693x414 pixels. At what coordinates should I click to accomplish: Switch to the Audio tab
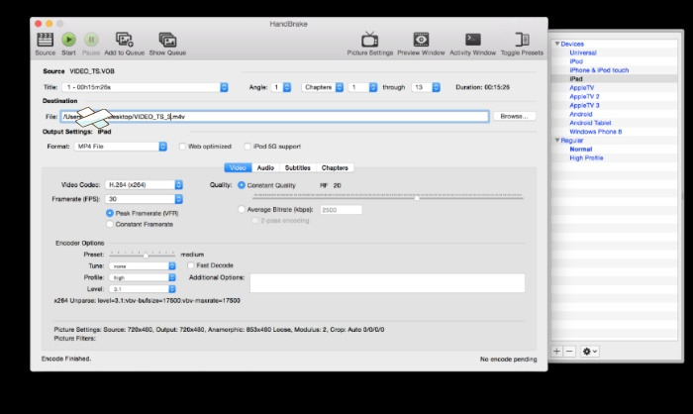click(265, 167)
